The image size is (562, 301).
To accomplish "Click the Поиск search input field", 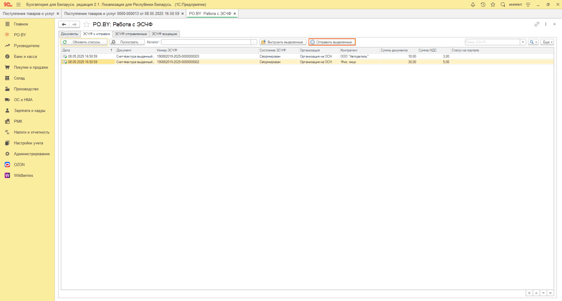I will (x=492, y=42).
